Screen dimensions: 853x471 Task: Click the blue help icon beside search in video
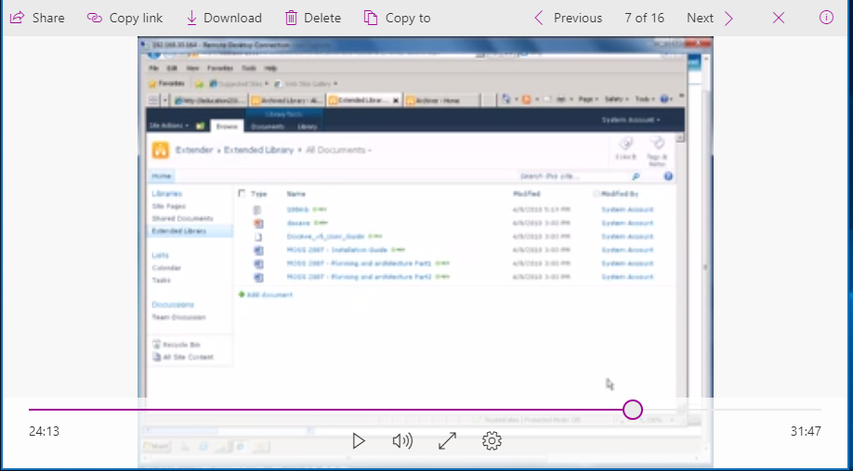point(668,177)
